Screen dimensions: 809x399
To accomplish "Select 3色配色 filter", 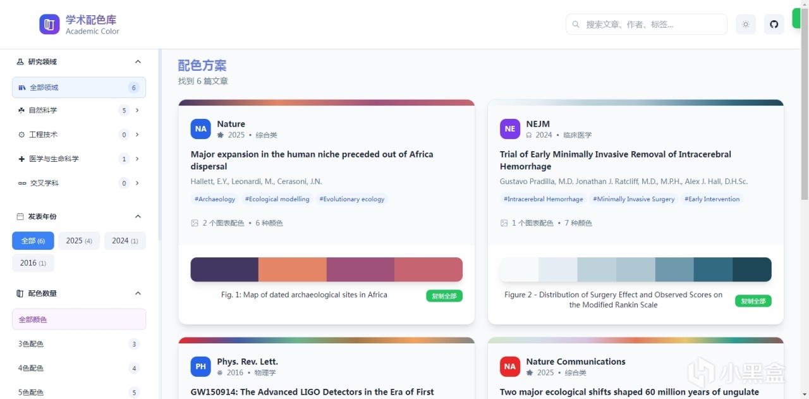I will click(x=79, y=344).
